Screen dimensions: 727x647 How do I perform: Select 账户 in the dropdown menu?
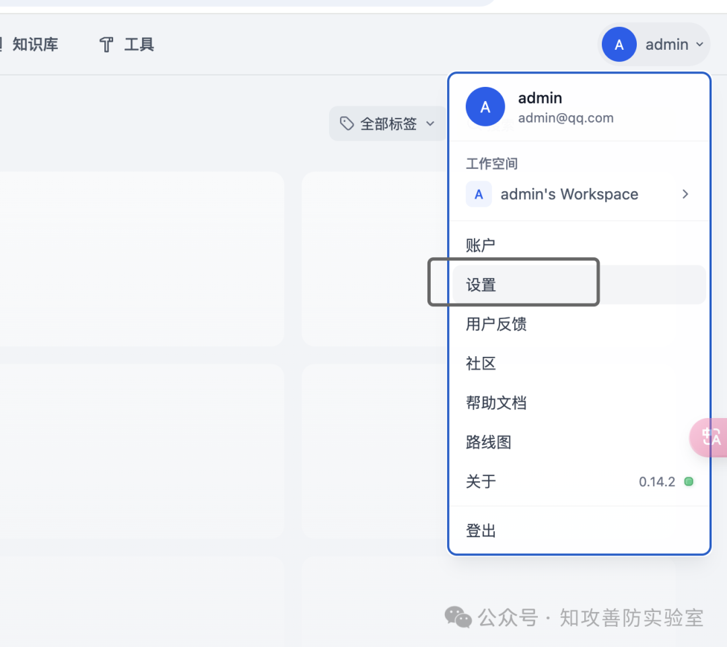(481, 245)
